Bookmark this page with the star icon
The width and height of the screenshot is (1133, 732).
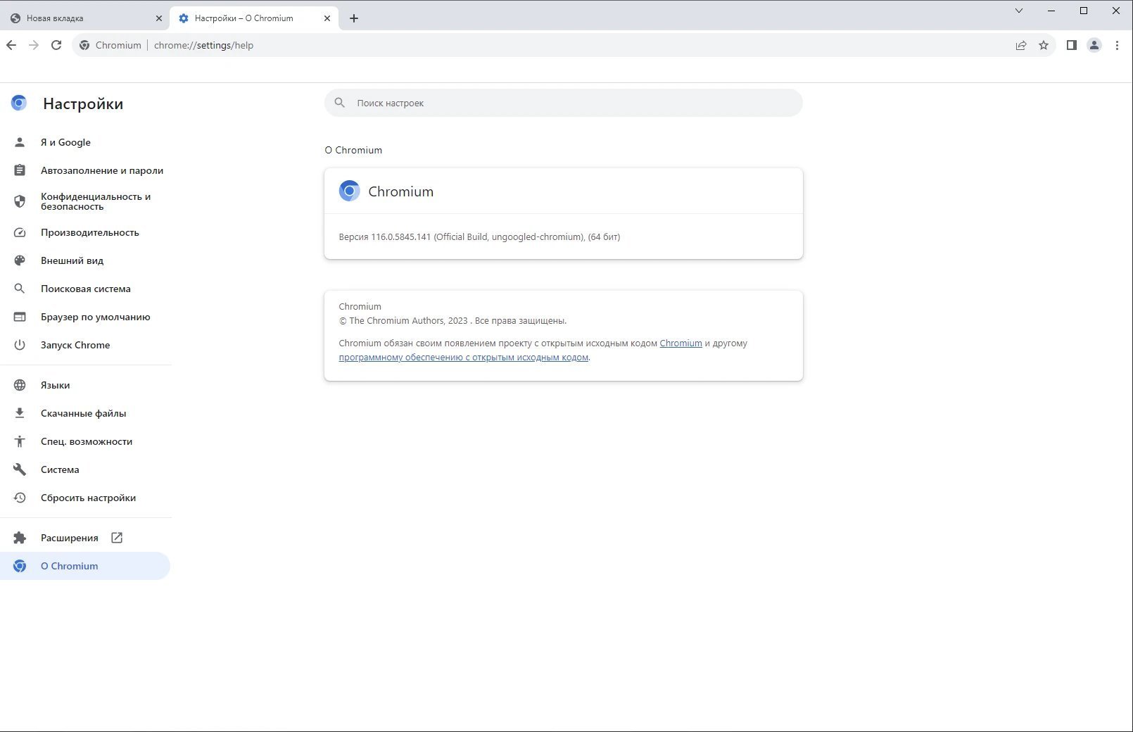click(1044, 45)
